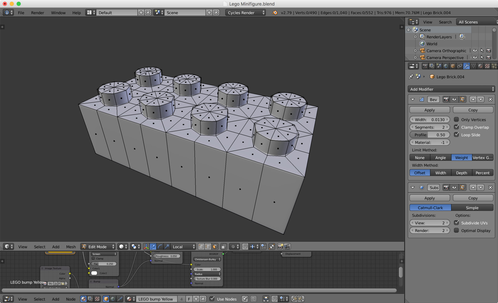Screen dimensions: 498x303
Task: Click the pin icon in properties header
Action: pos(411,77)
